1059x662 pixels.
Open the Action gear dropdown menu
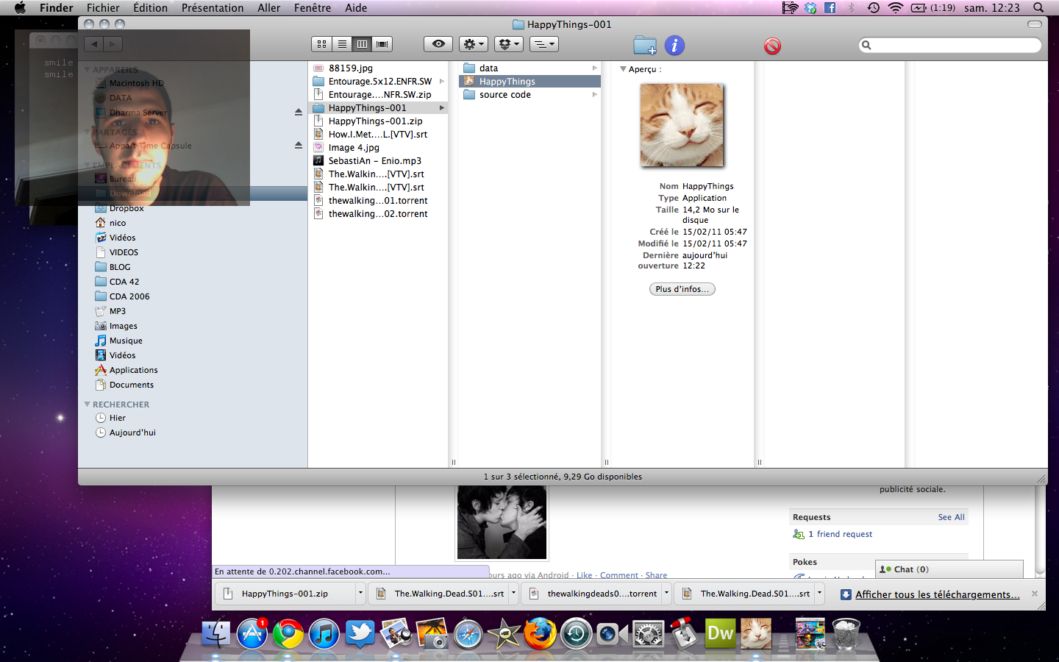pos(473,44)
